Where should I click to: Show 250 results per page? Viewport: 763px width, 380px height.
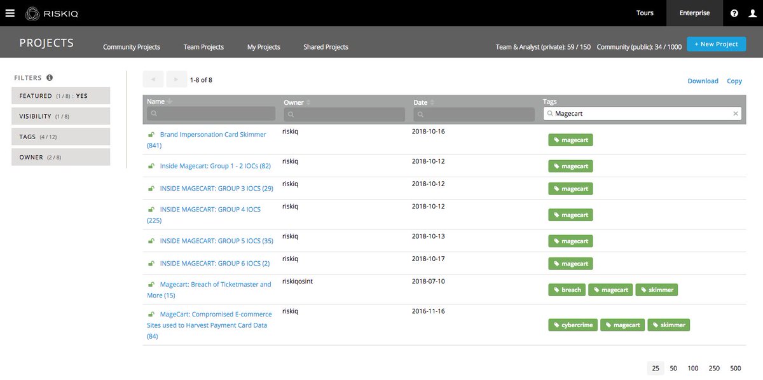[715, 368]
